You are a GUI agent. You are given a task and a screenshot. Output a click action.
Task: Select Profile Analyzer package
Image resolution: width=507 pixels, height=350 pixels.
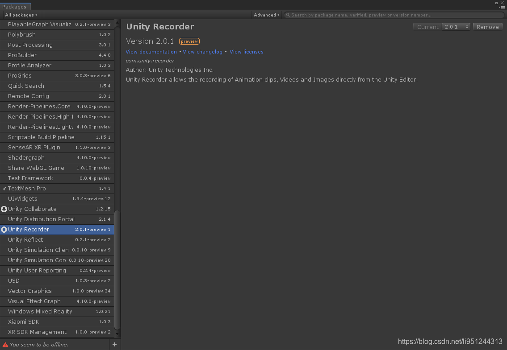[57, 65]
